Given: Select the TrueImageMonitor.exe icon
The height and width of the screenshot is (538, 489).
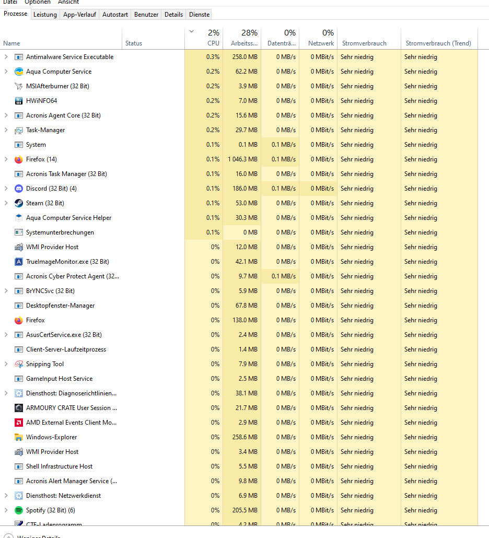Looking at the screenshot, I should pyautogui.click(x=19, y=262).
